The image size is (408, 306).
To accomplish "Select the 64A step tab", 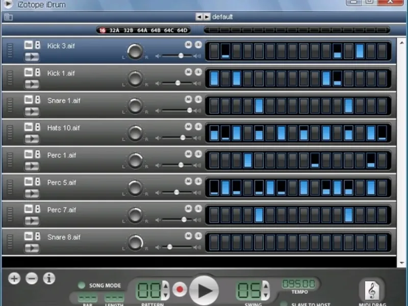I will (x=142, y=31).
